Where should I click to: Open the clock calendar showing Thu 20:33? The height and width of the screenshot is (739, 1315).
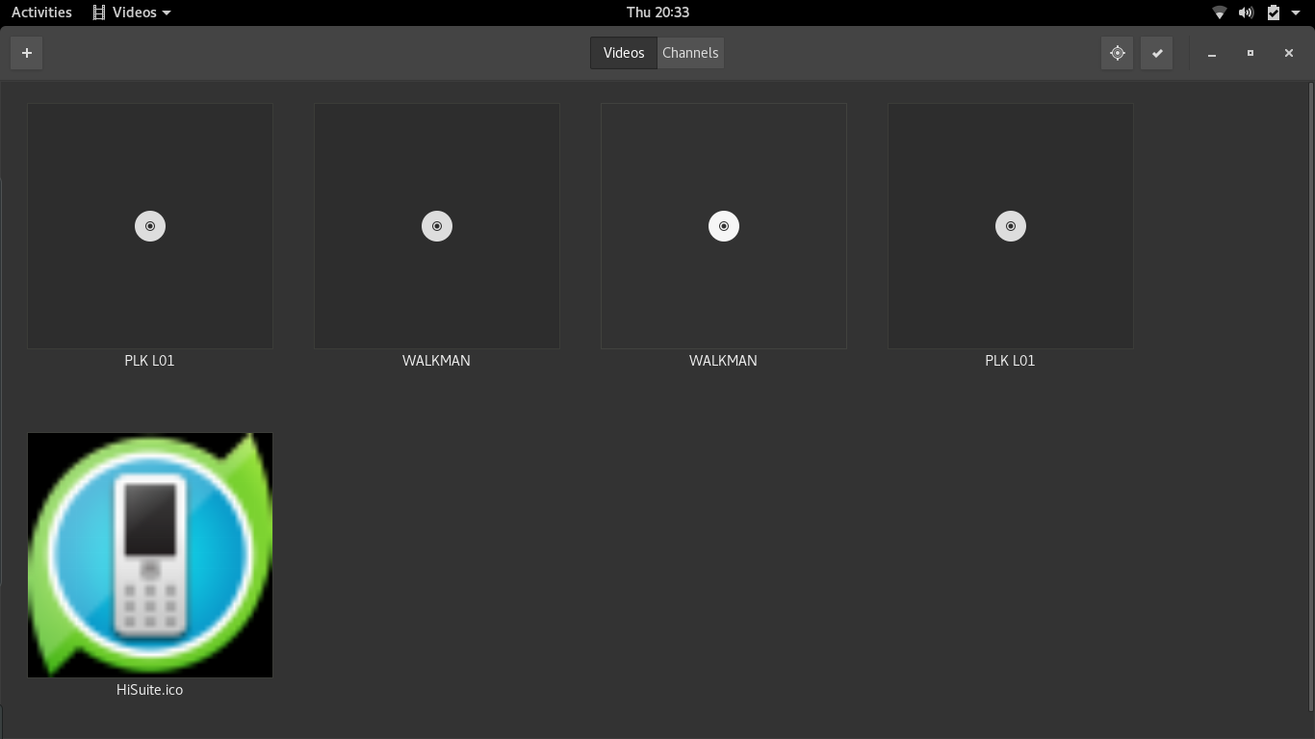[x=657, y=13]
